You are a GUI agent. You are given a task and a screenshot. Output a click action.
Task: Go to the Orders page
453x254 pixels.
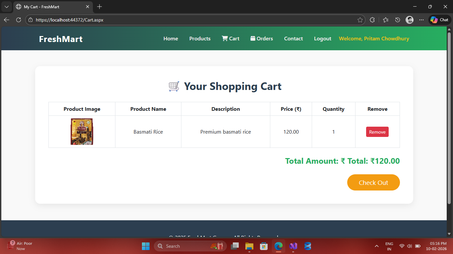tap(262, 39)
